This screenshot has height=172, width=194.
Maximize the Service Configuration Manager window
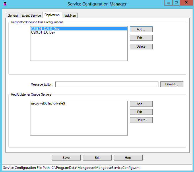[176, 3]
